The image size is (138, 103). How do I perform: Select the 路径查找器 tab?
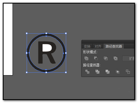pos(114,46)
